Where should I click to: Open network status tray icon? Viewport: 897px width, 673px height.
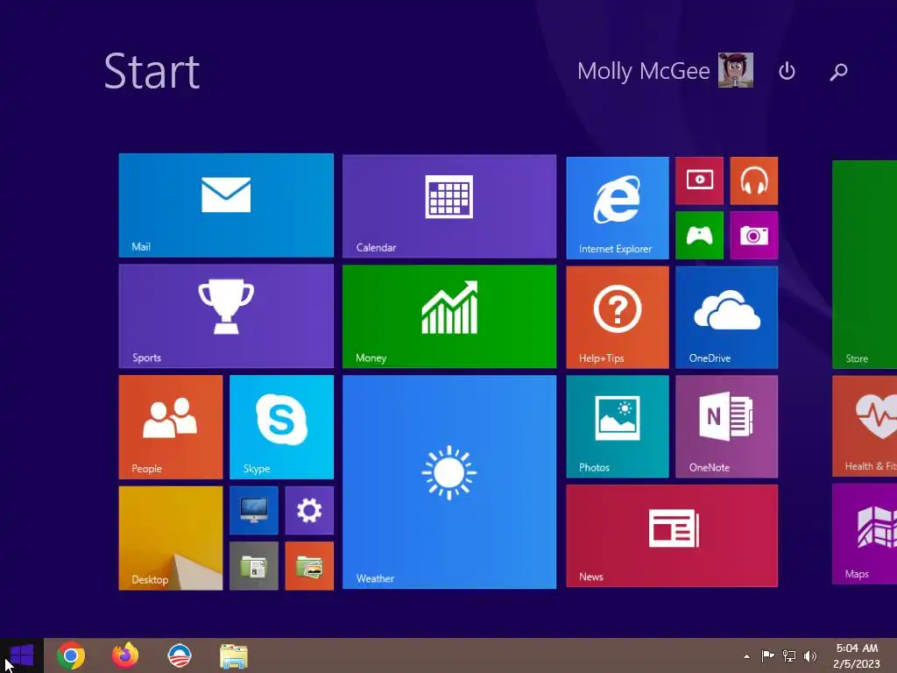point(789,655)
